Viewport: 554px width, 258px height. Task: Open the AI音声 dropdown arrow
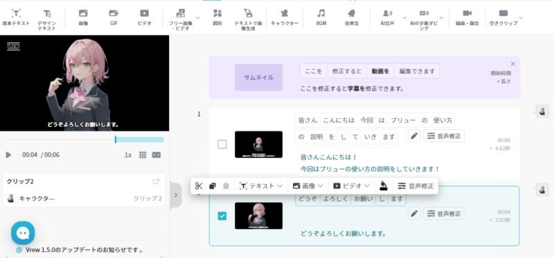pos(404,18)
